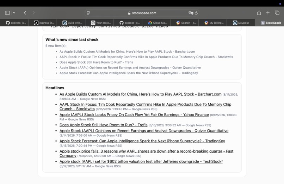Viewport: 284px width, 184px height.
Task: Switch to the Devpost tab
Action: tap(241, 23)
